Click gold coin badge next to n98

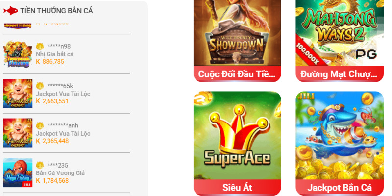(x=40, y=46)
